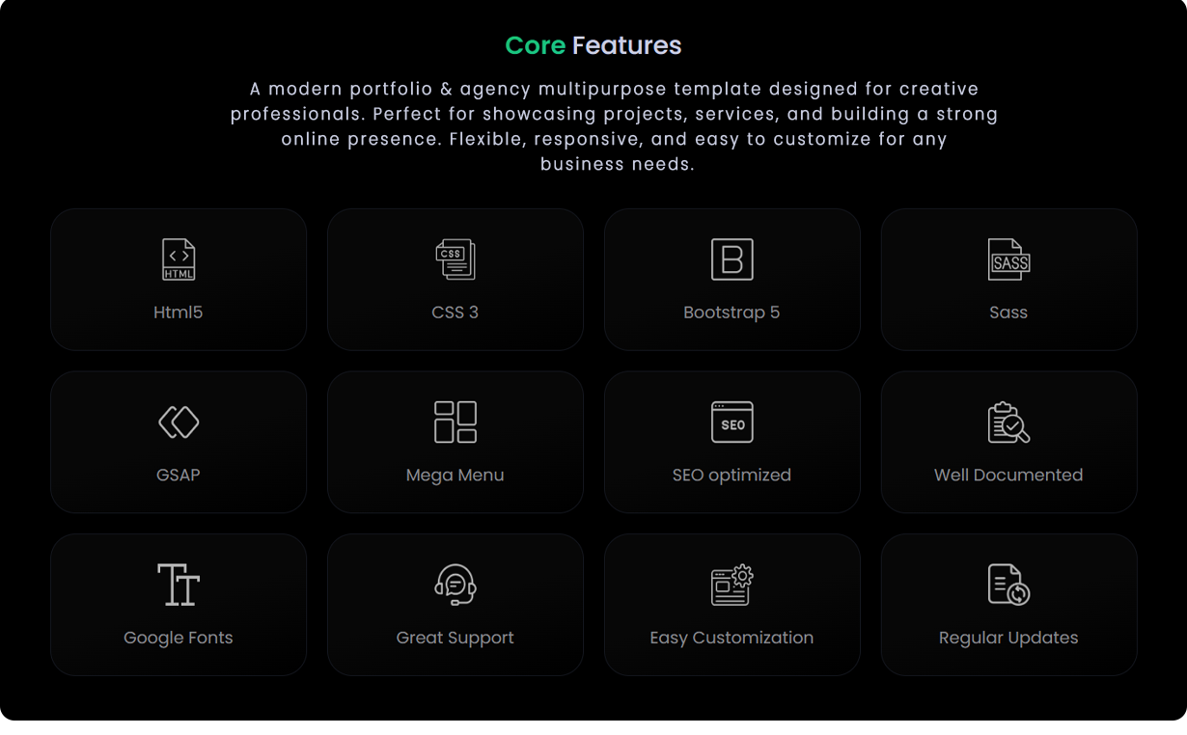Open the Well Documented checklist icon
The image size is (1187, 735).
click(x=1008, y=422)
